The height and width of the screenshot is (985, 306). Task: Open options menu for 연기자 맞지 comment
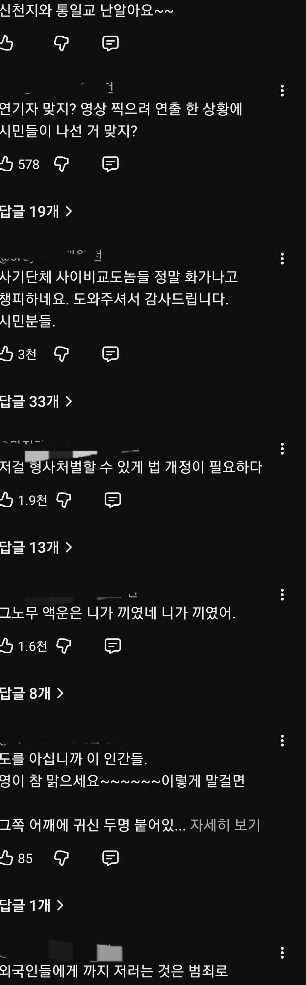coord(282,91)
